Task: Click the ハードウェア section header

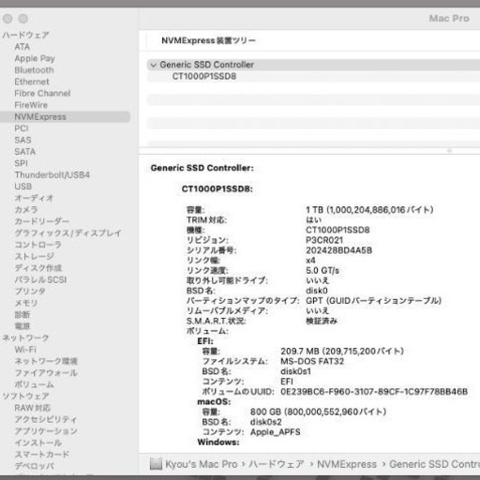Action: click(26, 35)
